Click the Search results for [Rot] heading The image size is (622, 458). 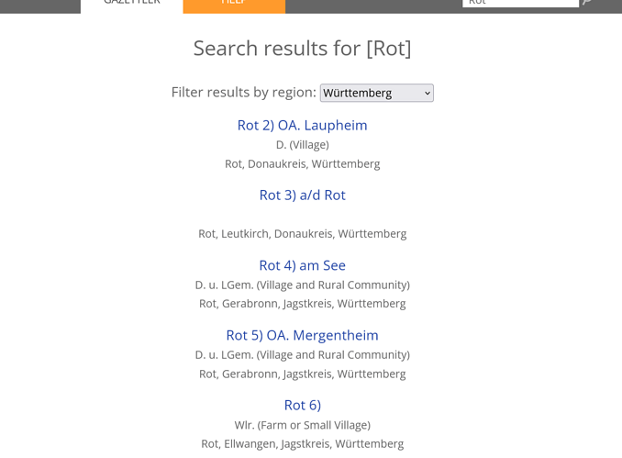302,49
